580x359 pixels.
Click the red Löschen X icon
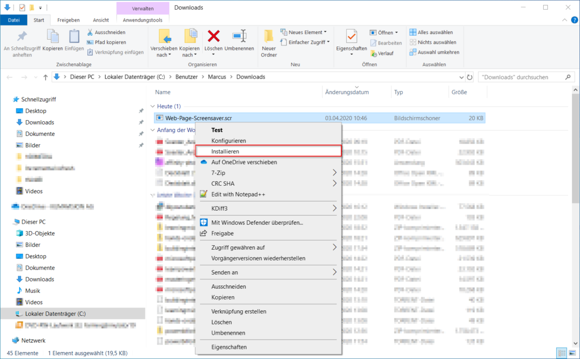pyautogui.click(x=214, y=36)
